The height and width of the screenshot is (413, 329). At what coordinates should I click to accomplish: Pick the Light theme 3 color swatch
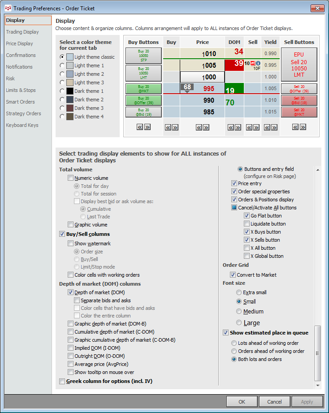pos(69,83)
